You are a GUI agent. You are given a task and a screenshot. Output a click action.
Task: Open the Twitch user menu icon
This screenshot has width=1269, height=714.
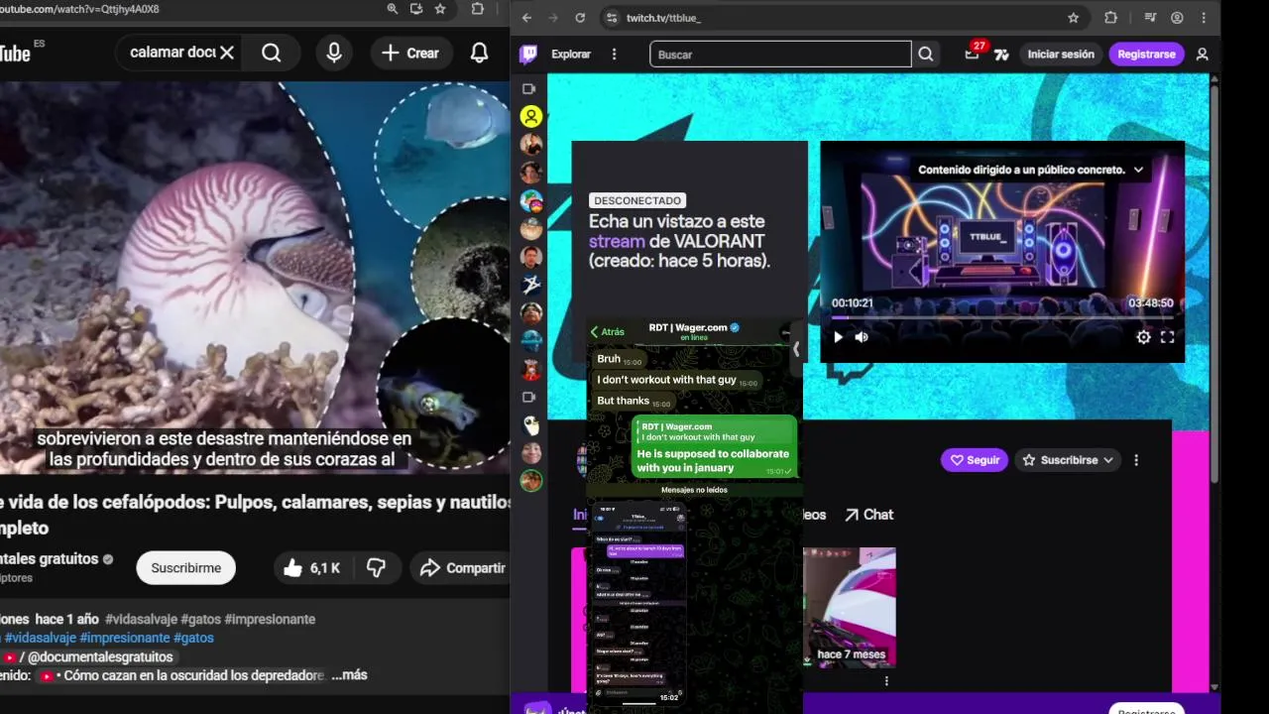coord(1203,55)
